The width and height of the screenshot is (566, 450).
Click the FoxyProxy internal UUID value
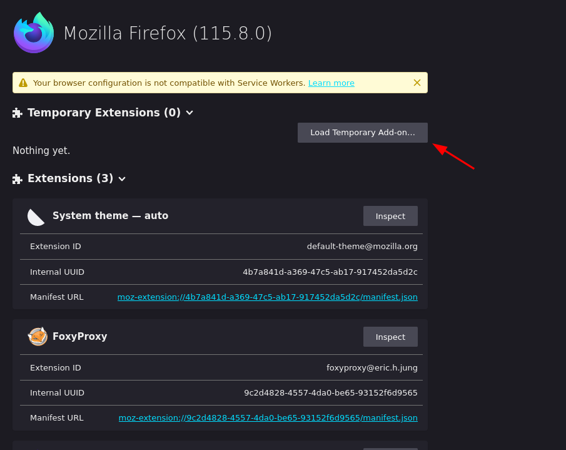330,393
